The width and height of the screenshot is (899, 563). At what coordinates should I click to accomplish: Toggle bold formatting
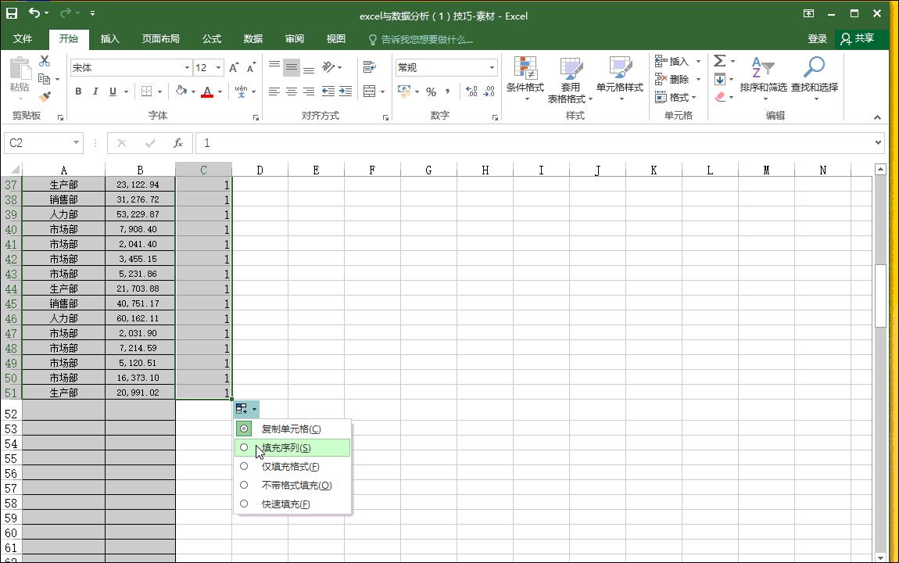78,91
